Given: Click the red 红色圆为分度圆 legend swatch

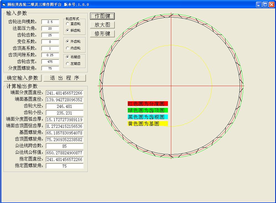Looking at the screenshot, I should point(148,104).
